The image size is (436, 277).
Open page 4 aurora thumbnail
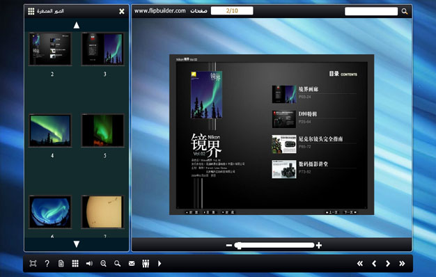point(50,130)
